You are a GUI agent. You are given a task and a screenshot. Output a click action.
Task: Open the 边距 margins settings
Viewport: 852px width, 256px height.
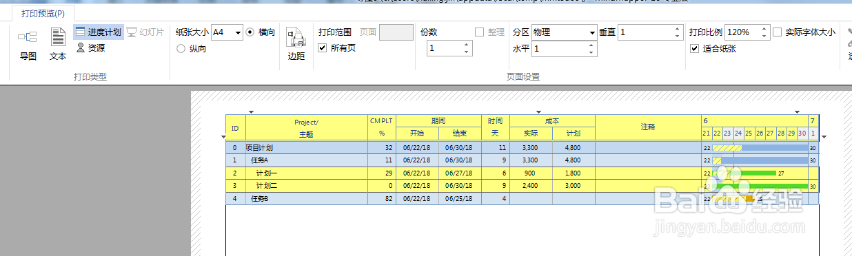tap(296, 44)
